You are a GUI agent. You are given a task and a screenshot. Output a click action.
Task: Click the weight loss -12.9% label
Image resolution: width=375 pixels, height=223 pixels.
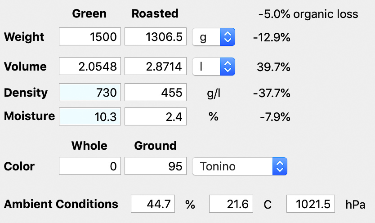(x=272, y=37)
